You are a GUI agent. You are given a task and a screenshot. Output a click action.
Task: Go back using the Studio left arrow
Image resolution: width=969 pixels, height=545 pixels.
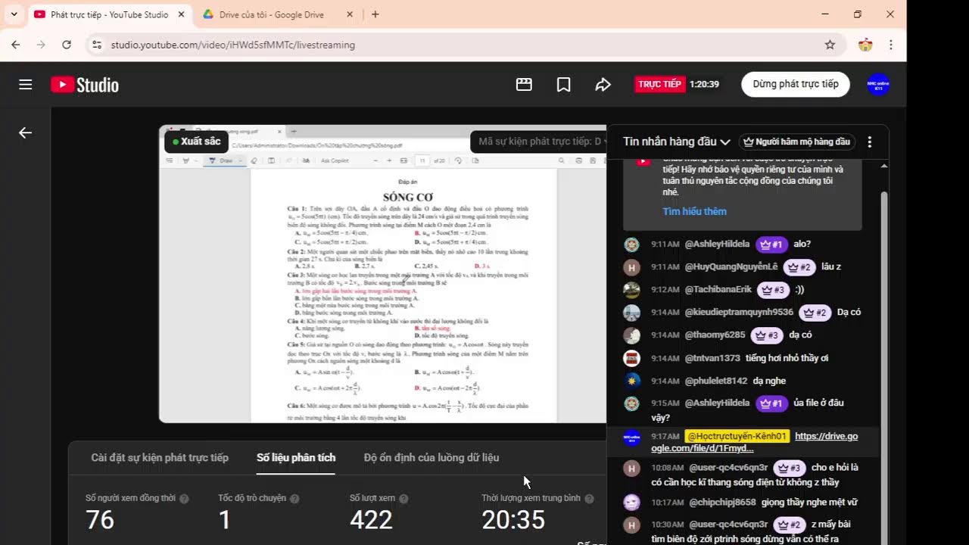click(x=25, y=132)
